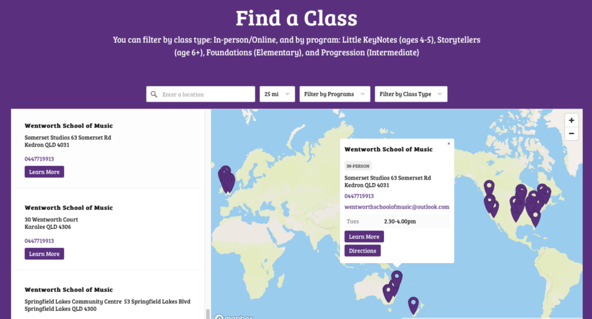Screen dimensions: 592x319
Task: Click Learn More for the Kedron listing
Action: click(x=44, y=172)
